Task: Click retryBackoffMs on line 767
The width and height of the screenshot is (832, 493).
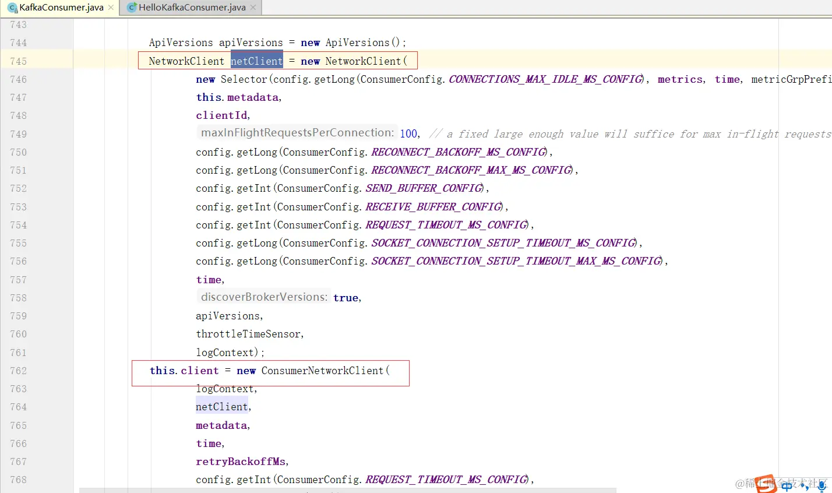Action: [241, 462]
